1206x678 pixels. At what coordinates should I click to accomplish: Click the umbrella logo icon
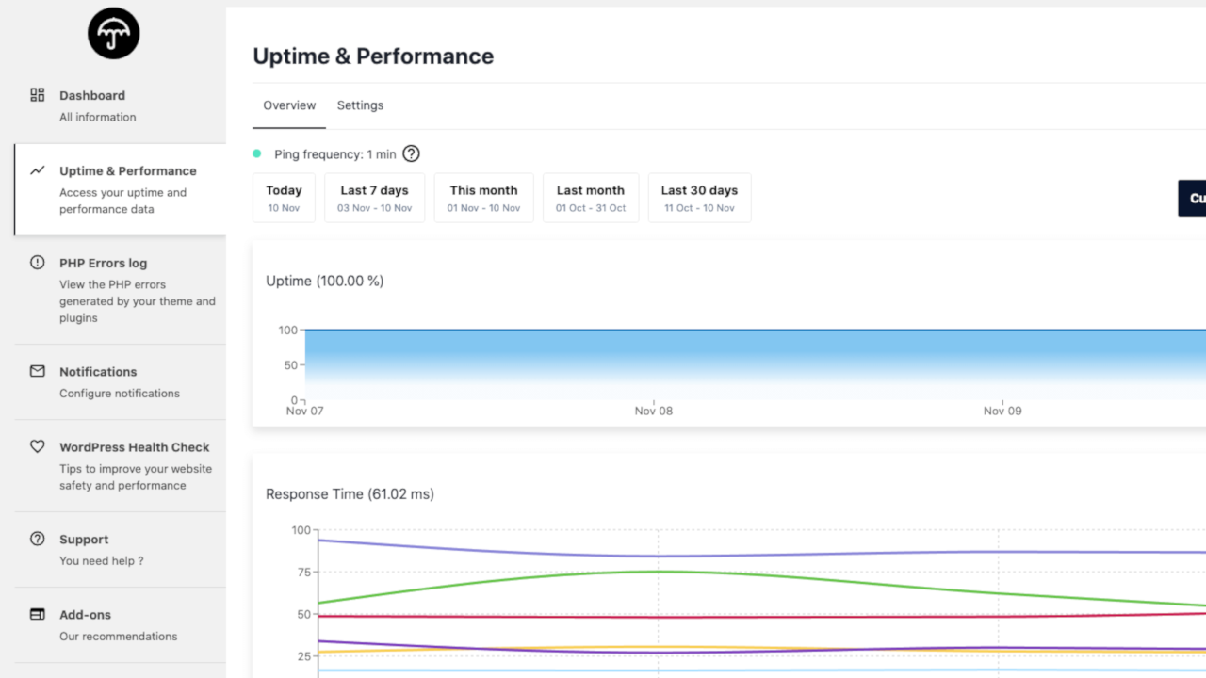pos(113,33)
